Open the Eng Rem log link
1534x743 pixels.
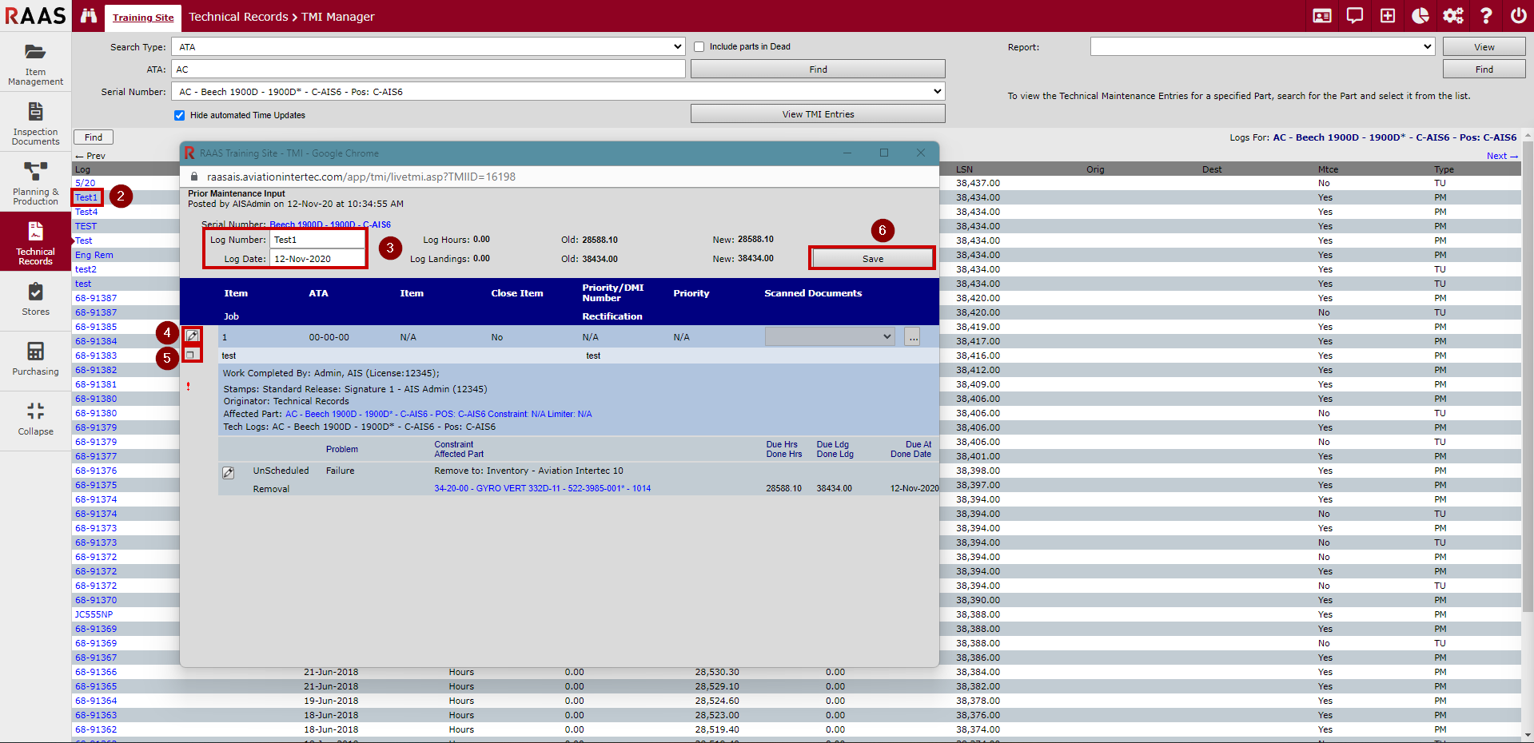pos(94,255)
